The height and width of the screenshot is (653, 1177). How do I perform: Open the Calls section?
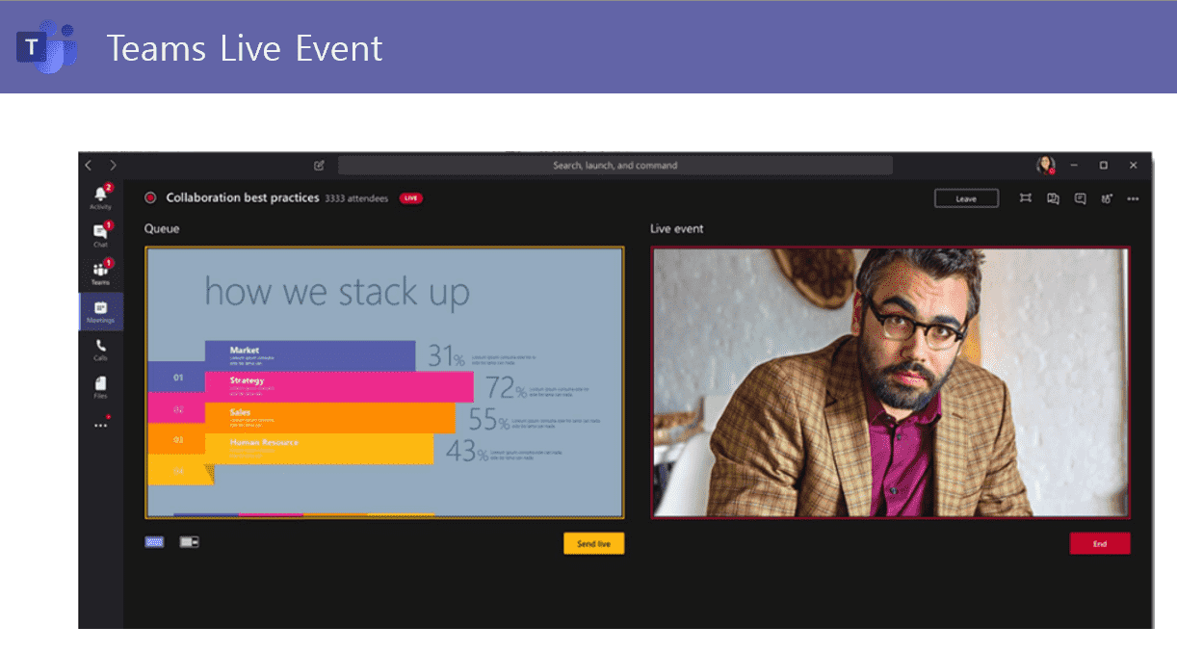click(x=100, y=349)
